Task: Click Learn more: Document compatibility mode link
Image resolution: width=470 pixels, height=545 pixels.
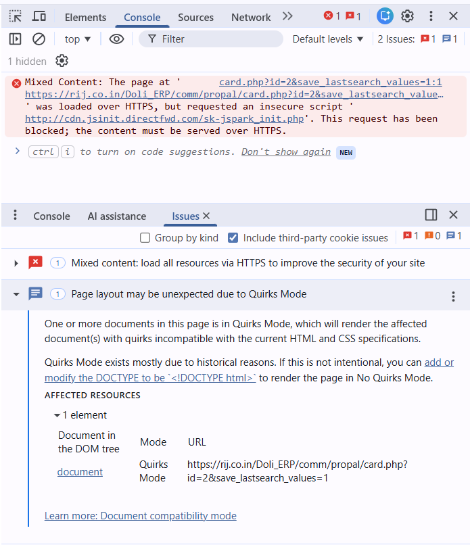Action: coord(140,516)
